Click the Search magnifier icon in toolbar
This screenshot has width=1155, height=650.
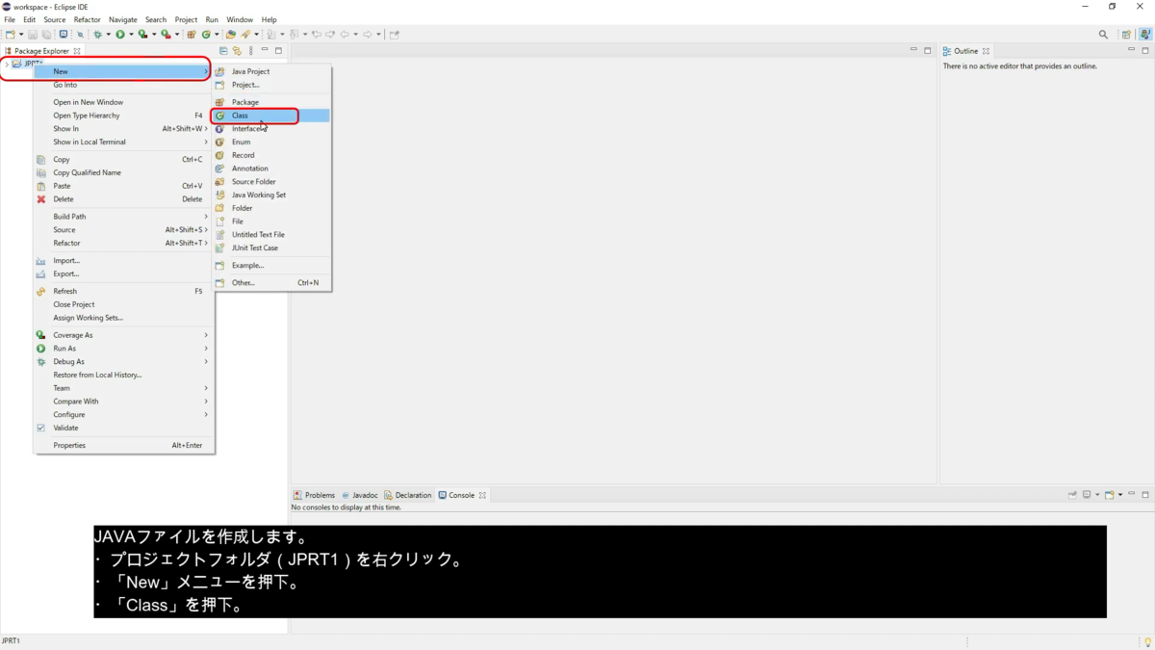click(1103, 34)
